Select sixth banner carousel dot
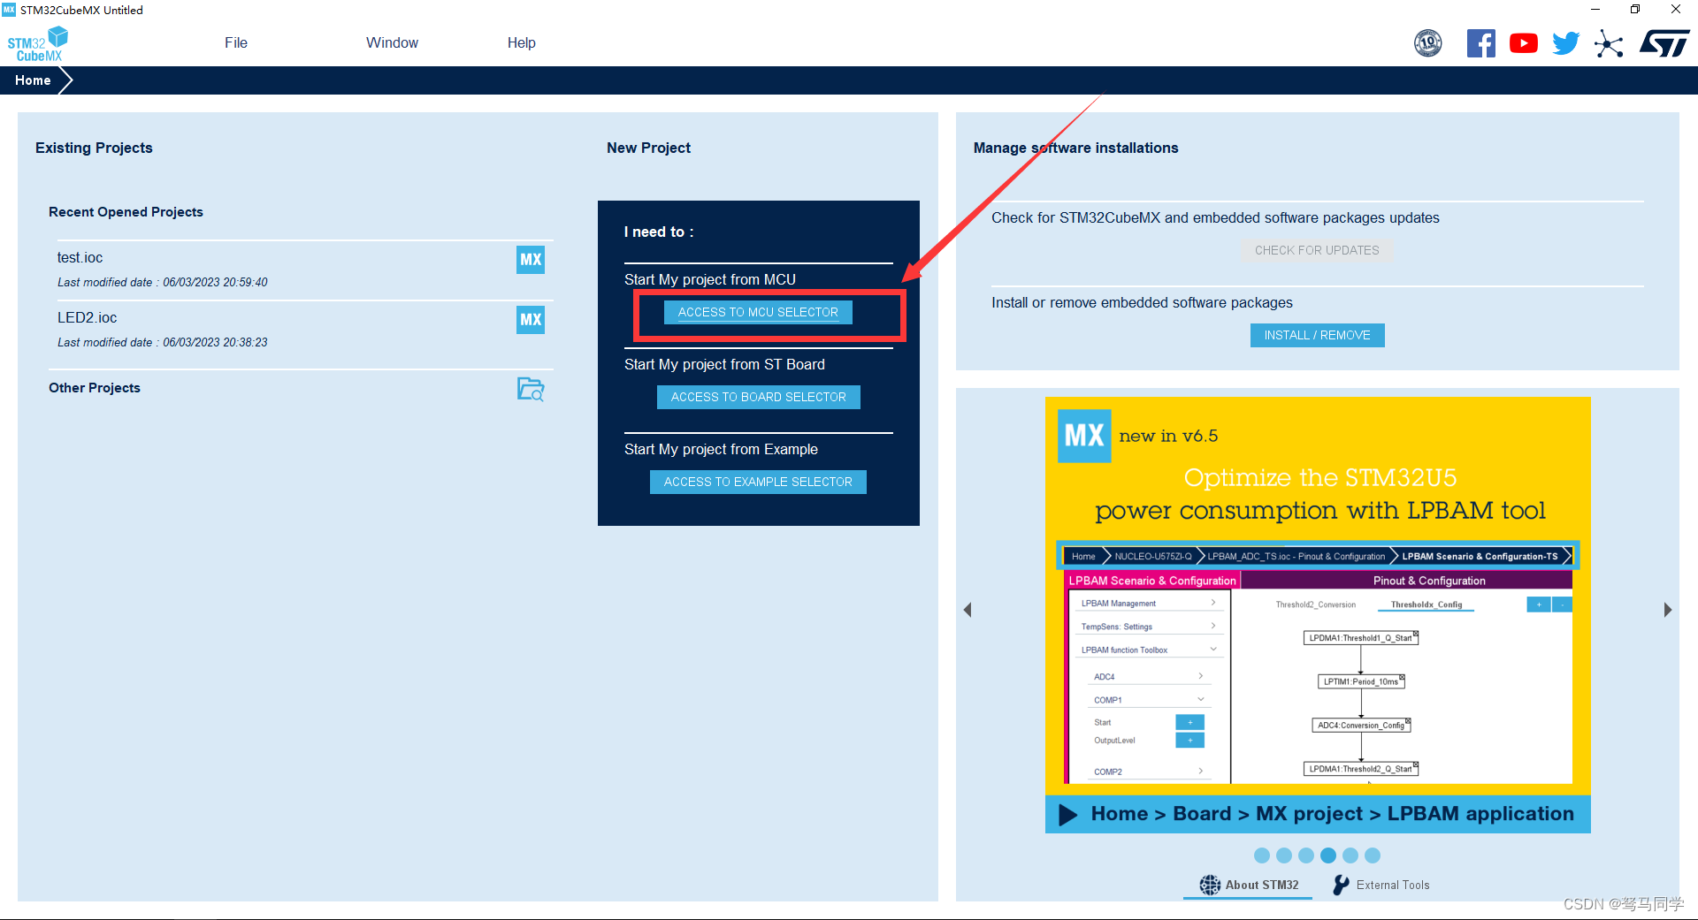 1373,855
